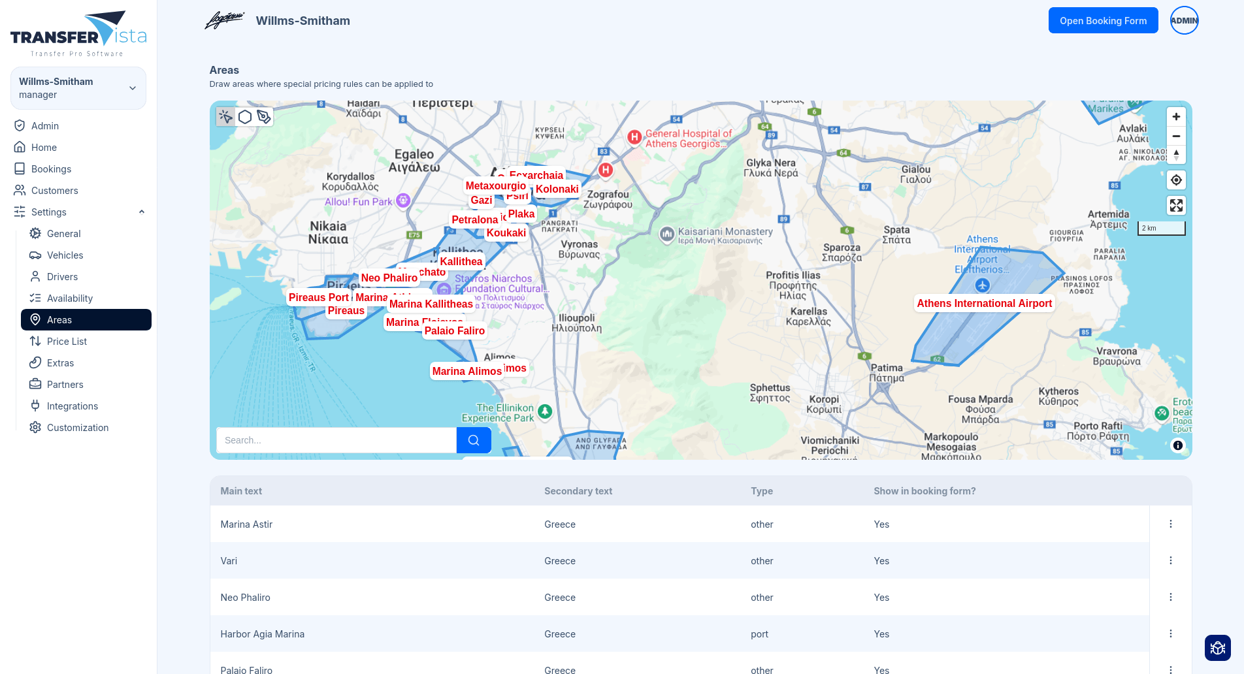
Task: Select the Areas menu item
Action: [86, 319]
